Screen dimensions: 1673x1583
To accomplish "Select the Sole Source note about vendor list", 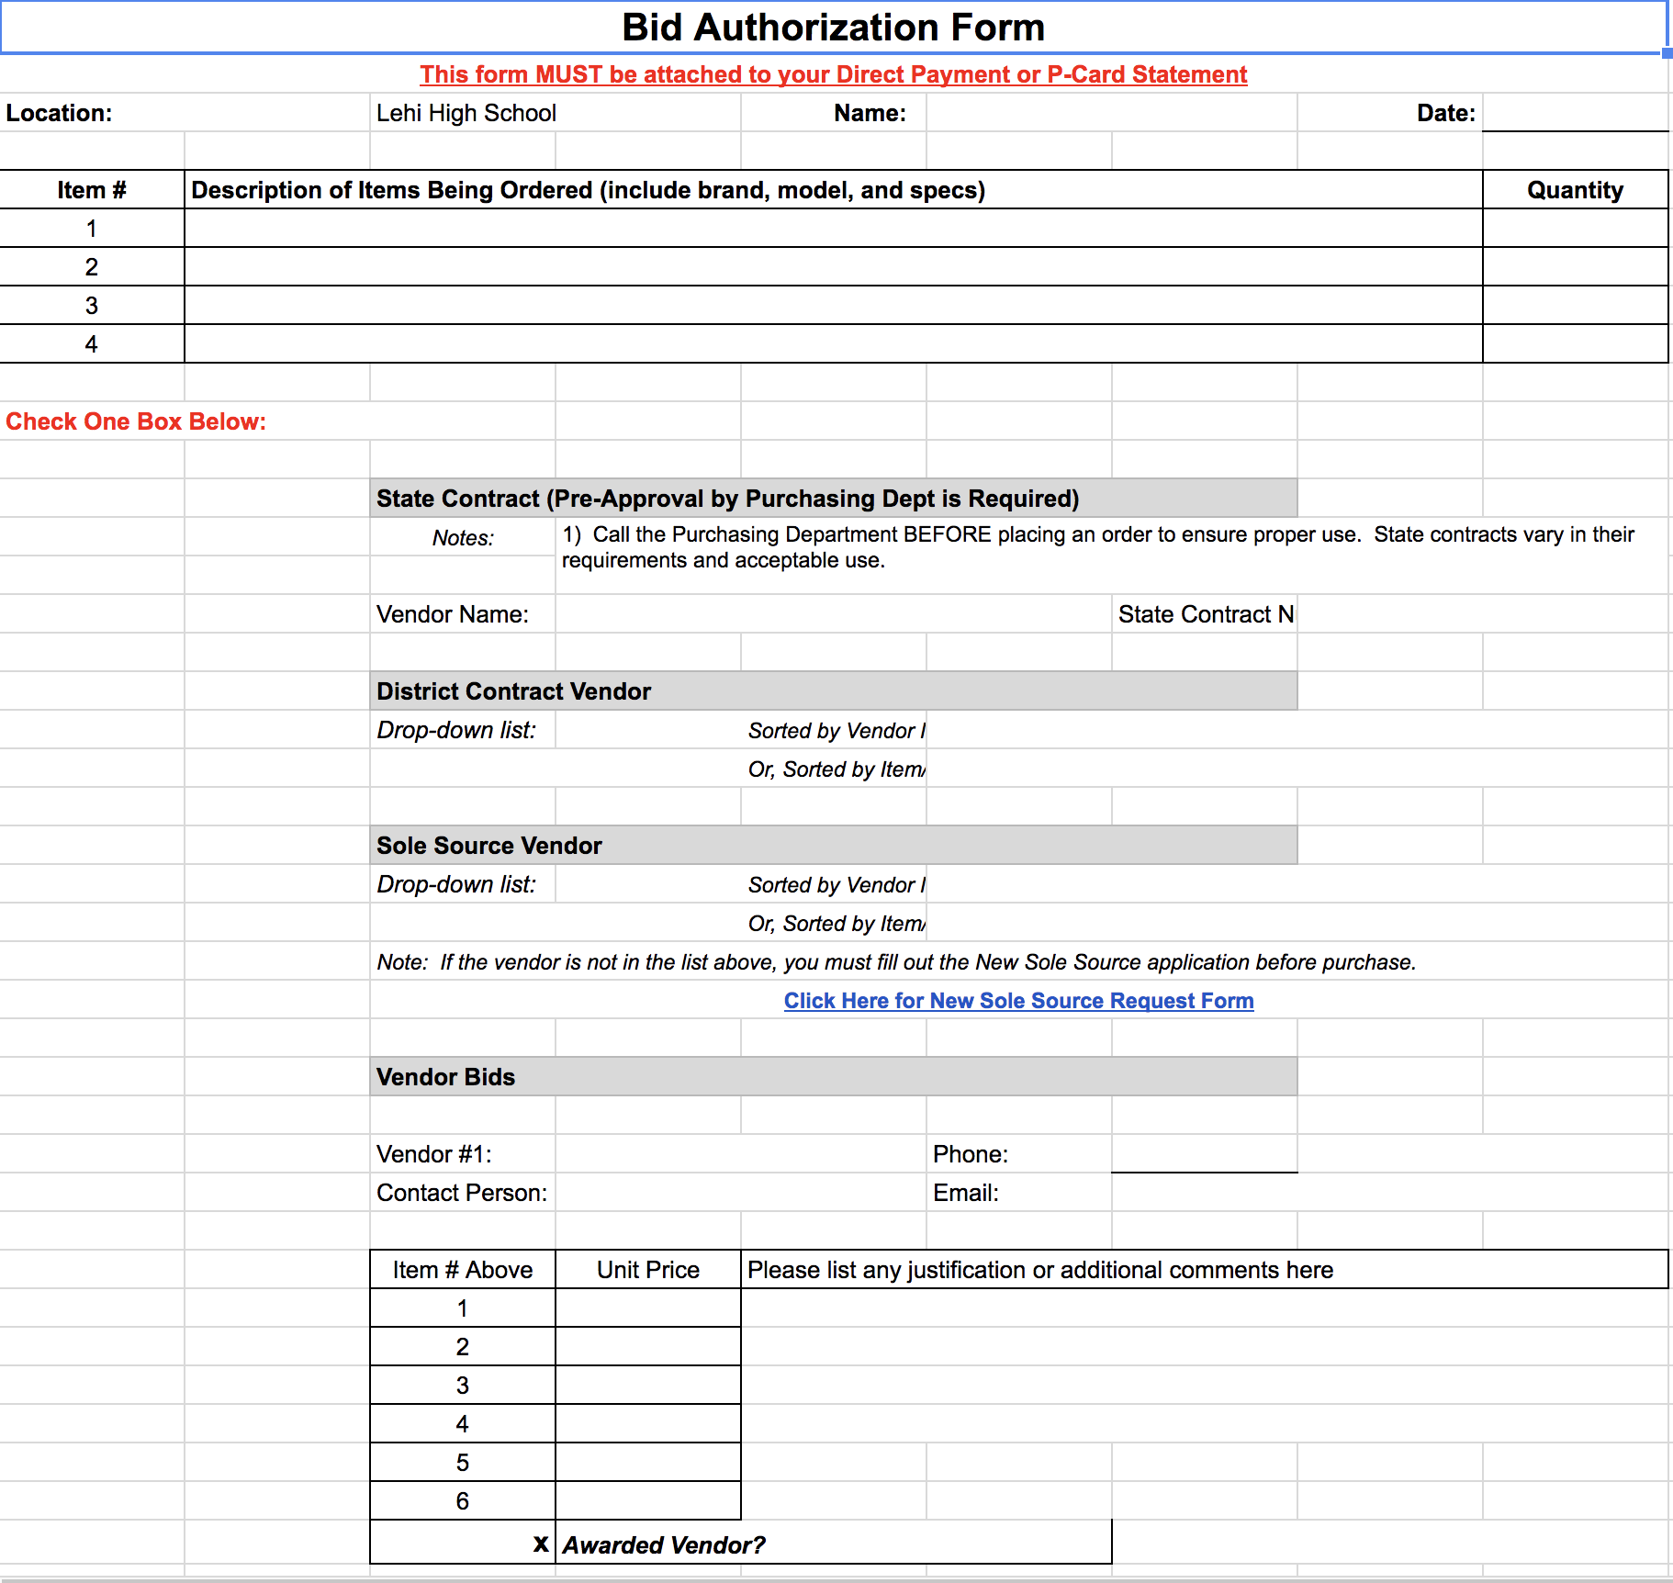I will click(x=896, y=962).
